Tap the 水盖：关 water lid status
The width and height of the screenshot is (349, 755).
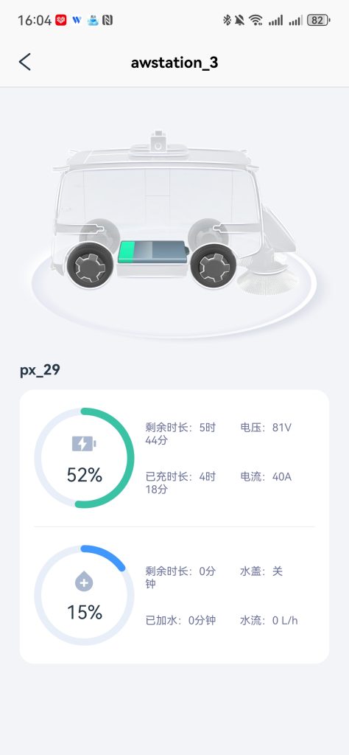[261, 571]
